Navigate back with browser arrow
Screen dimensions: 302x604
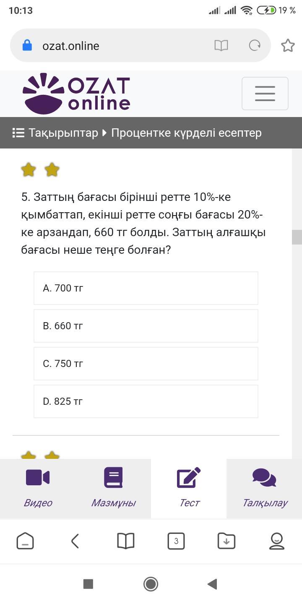tap(75, 541)
